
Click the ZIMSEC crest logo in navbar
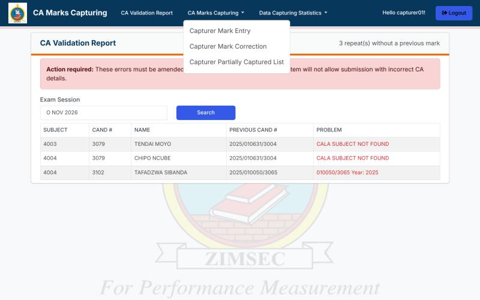point(17,13)
